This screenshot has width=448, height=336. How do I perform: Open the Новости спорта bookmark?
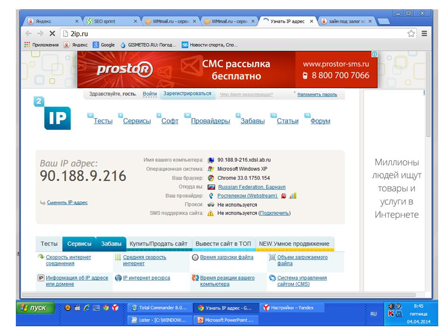point(210,45)
